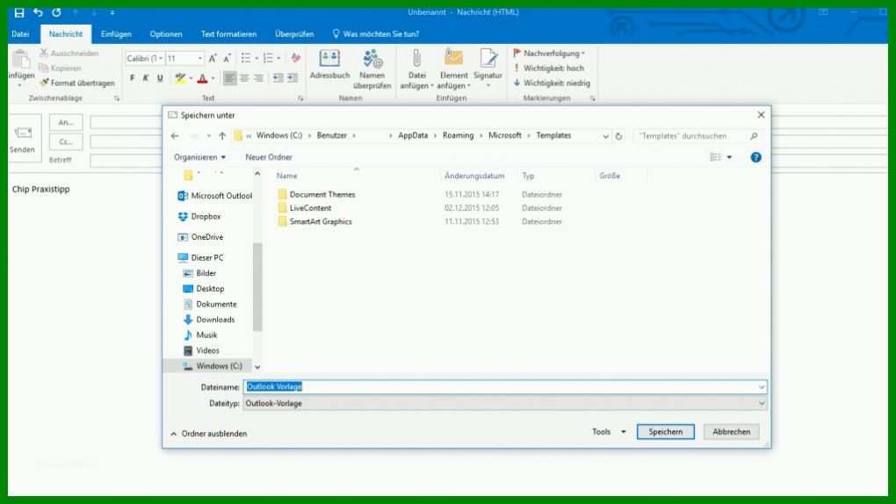Click the Speichern button
This screenshot has height=504, width=896.
(x=666, y=432)
